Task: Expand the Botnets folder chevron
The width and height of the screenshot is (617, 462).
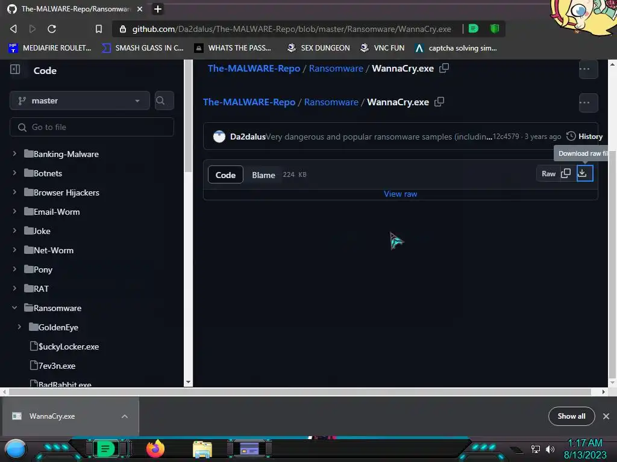Action: click(14, 173)
